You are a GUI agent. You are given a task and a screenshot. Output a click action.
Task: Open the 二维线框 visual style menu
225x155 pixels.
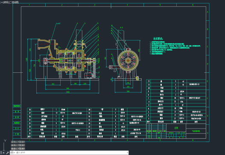(14, 2)
